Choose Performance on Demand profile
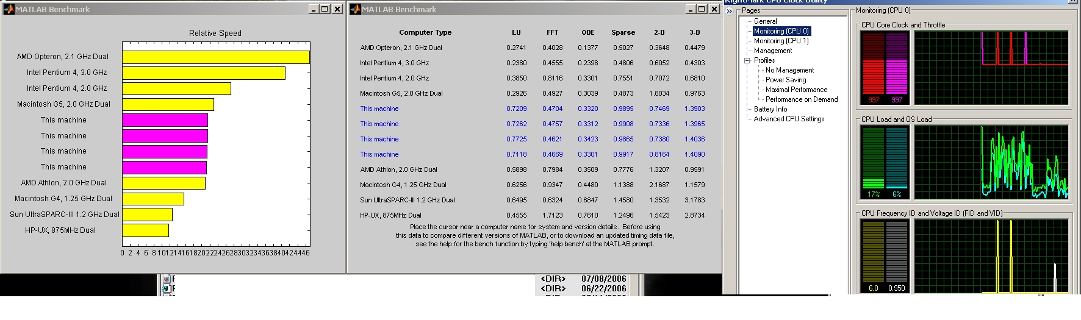This screenshot has height=320, width=1081. coord(802,99)
